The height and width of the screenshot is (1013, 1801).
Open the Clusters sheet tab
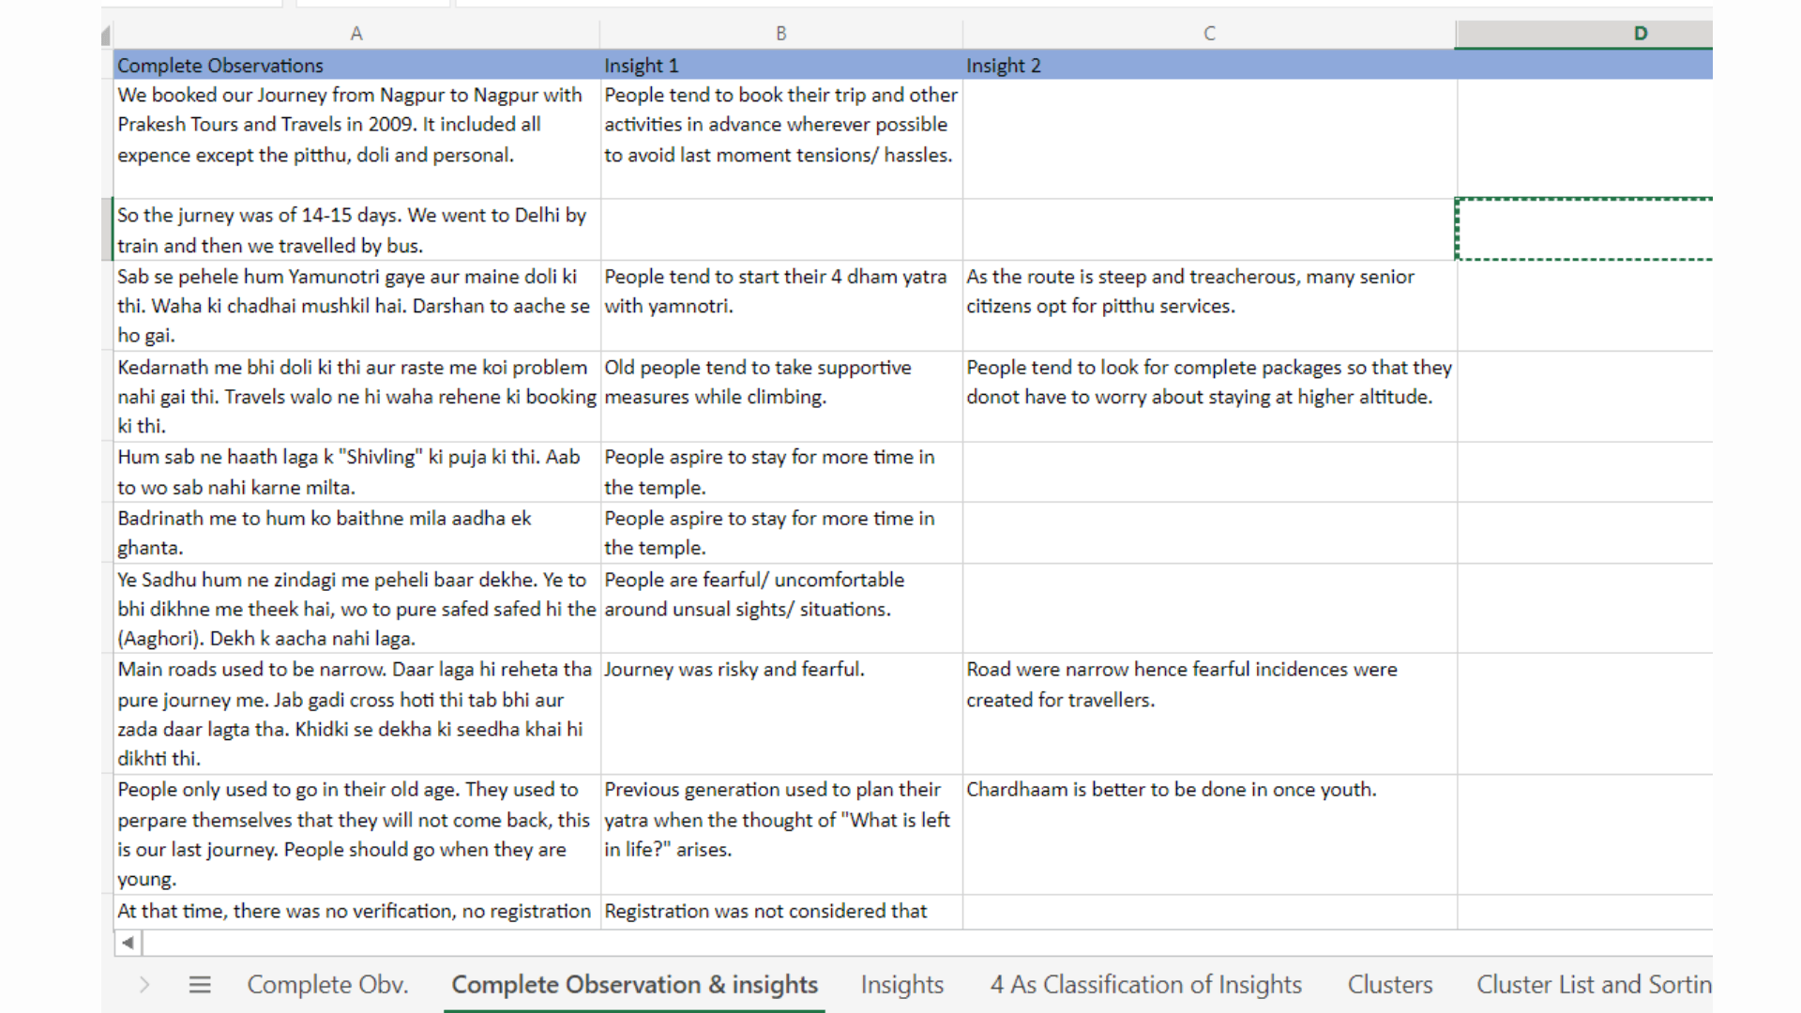pyautogui.click(x=1389, y=985)
